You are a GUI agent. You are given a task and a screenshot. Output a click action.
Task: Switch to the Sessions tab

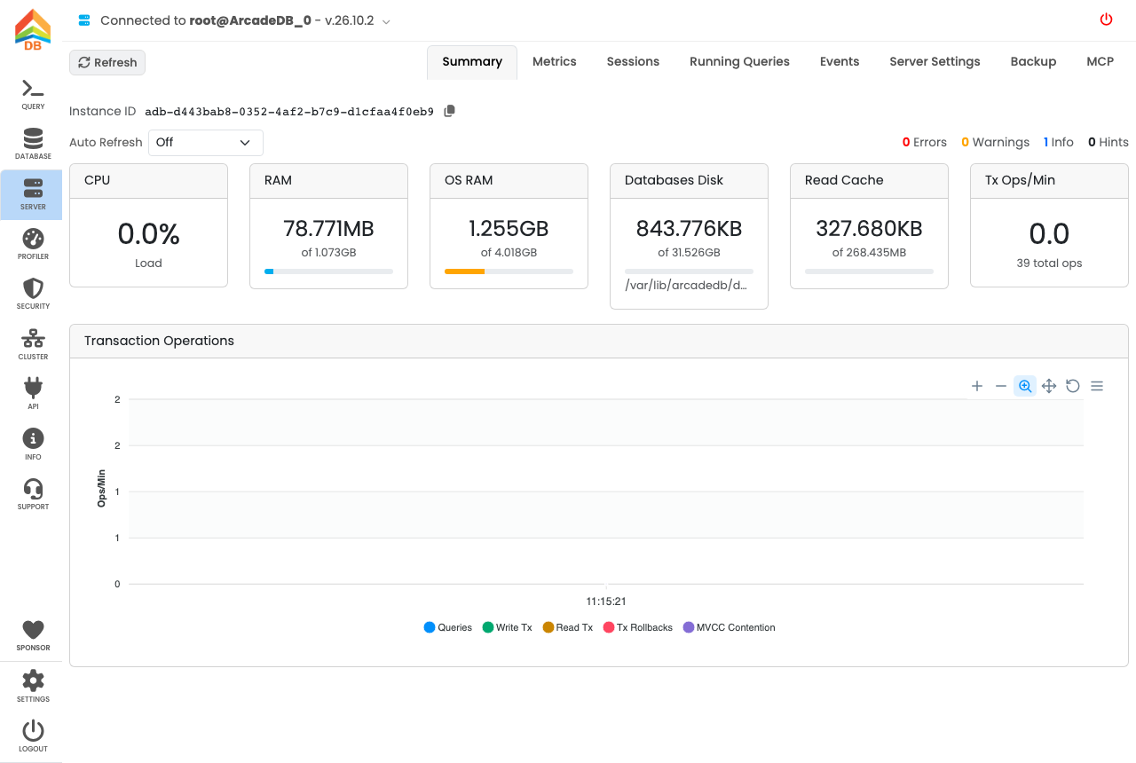[x=633, y=61]
